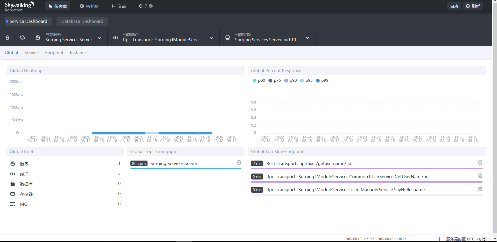Switch to the Service tab
The width and height of the screenshot is (497, 242).
(x=31, y=53)
